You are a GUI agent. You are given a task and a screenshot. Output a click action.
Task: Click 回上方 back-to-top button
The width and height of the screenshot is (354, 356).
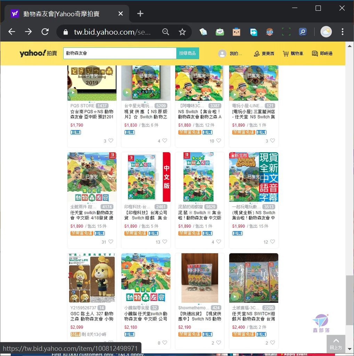point(336,344)
